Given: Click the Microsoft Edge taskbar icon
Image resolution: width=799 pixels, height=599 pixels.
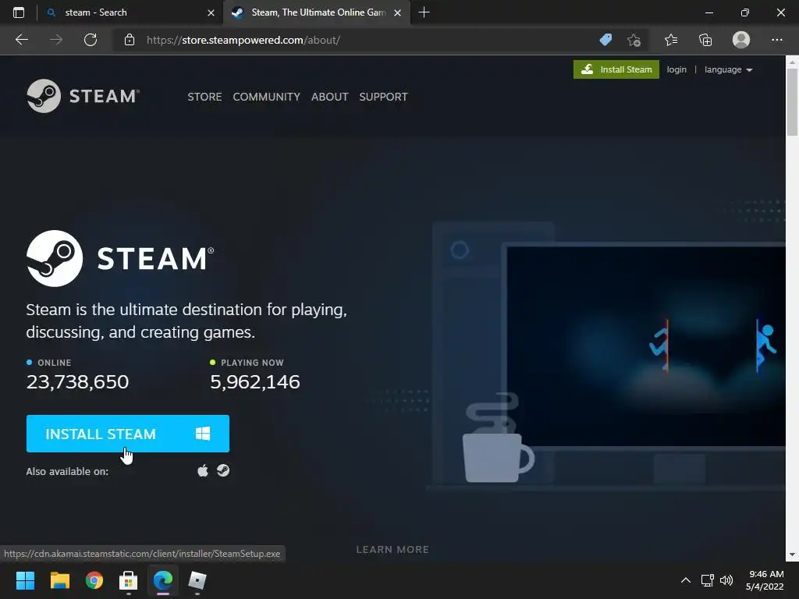Looking at the screenshot, I should pyautogui.click(x=163, y=580).
